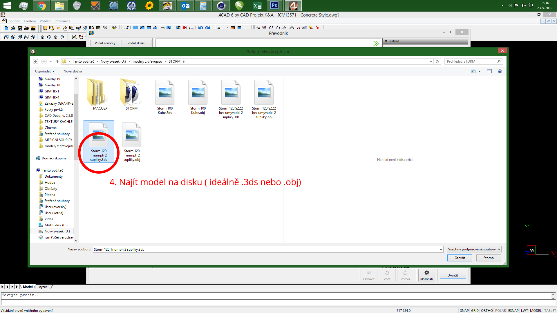Screen dimensions: 557x313
Task: Open the view options dropdown arrow
Action: pos(480,71)
